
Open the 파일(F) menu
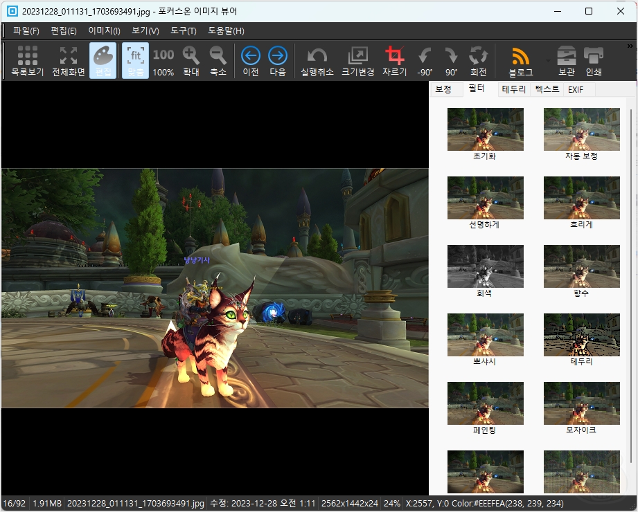point(26,31)
